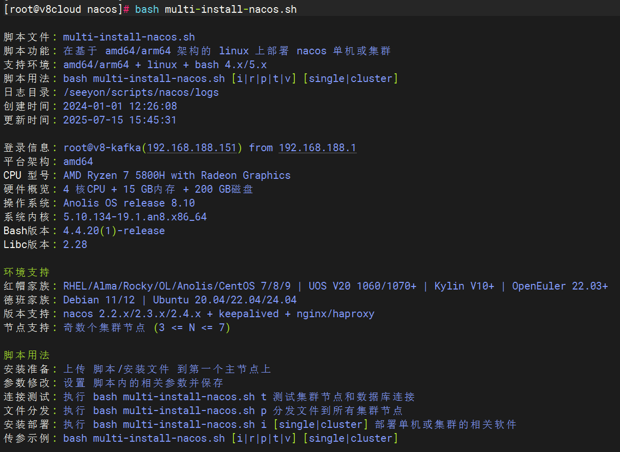Click the [root@v8cloud nacos] shell prompt
The height and width of the screenshot is (452, 620).
pos(61,9)
